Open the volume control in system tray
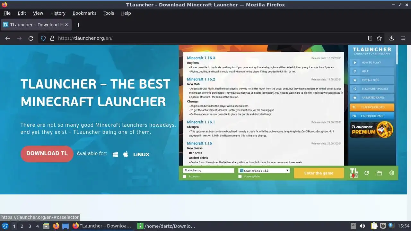The width and height of the screenshot is (411, 231). tap(362, 226)
